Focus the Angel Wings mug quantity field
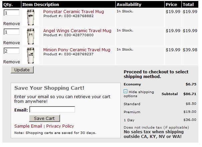The image size is (202, 147). (x=12, y=32)
